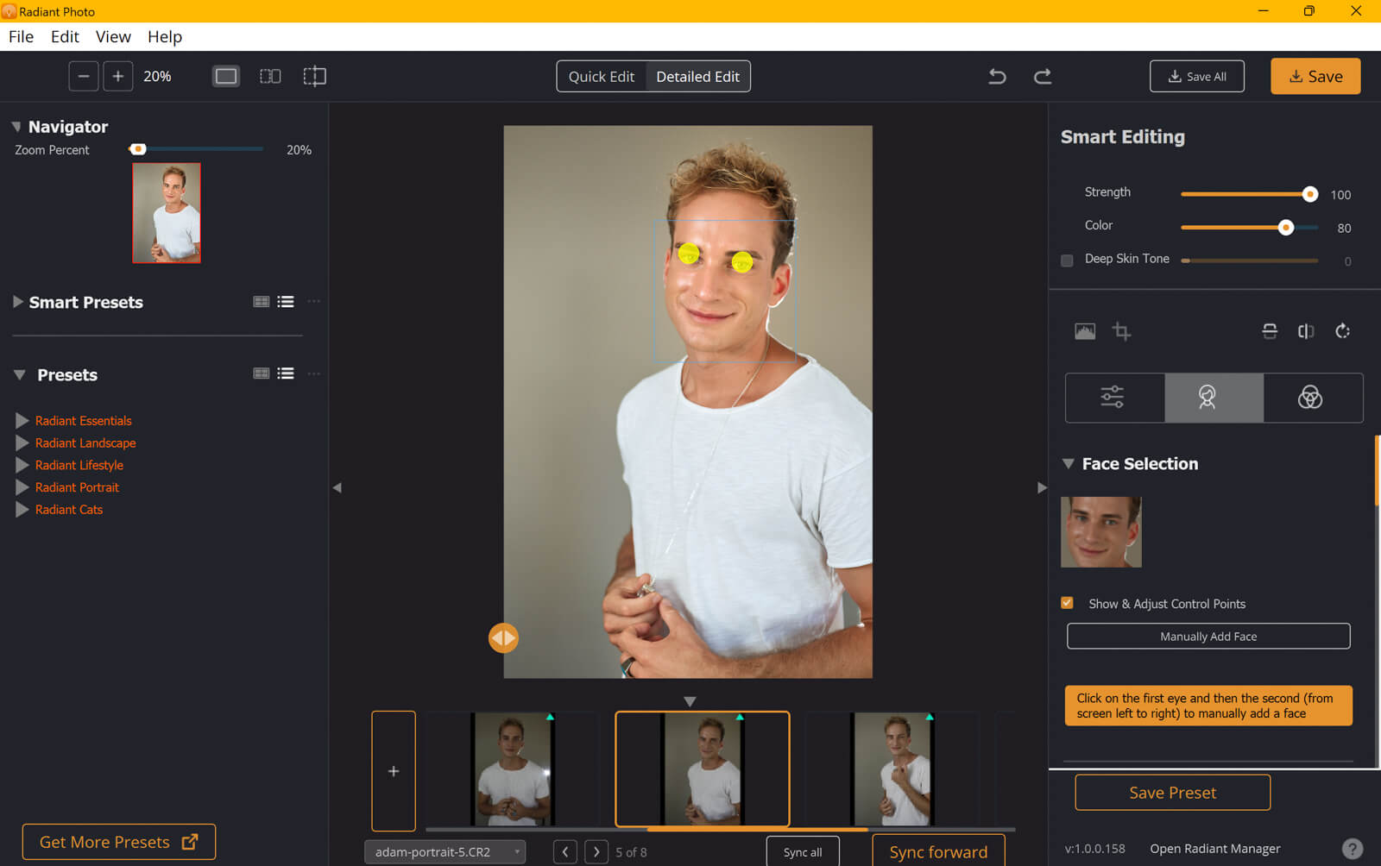This screenshot has height=866, width=1381.
Task: Switch to side-by-side compare view icon
Action: pos(270,76)
